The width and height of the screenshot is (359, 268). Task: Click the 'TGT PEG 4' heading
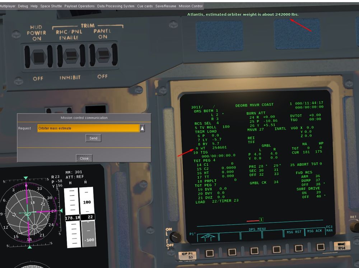(x=205, y=161)
